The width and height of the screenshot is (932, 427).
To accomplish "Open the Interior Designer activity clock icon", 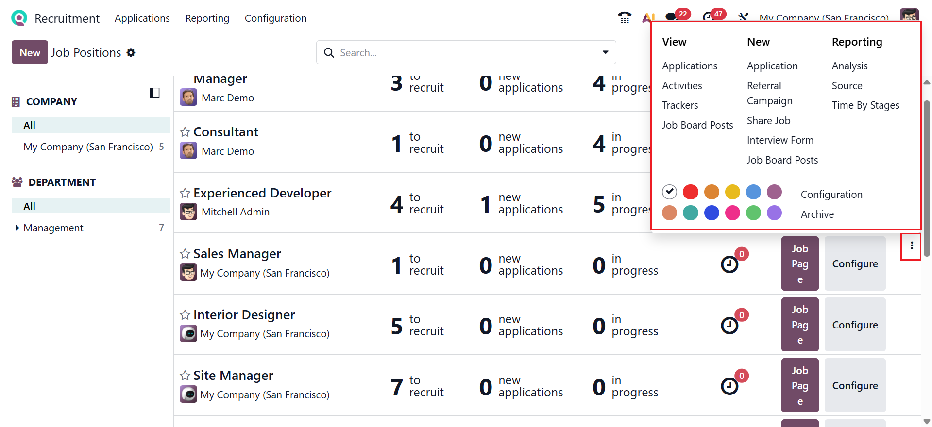I will [729, 325].
